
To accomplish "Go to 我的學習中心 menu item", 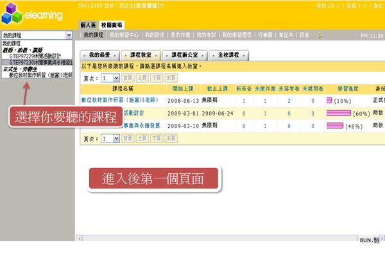I will click(x=124, y=35).
